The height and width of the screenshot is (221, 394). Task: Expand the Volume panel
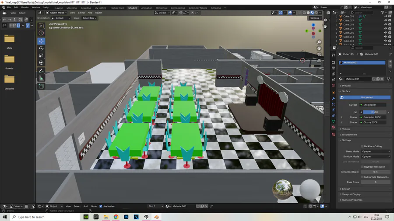pos(345,129)
